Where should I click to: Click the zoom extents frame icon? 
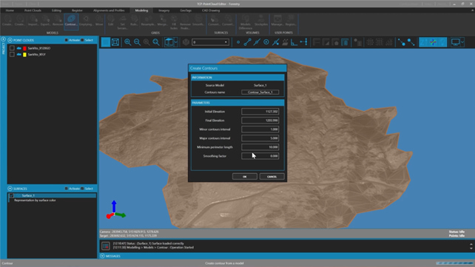(x=115, y=42)
